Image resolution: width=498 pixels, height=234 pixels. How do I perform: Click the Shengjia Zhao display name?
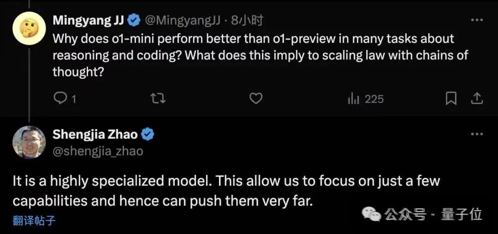coord(95,135)
